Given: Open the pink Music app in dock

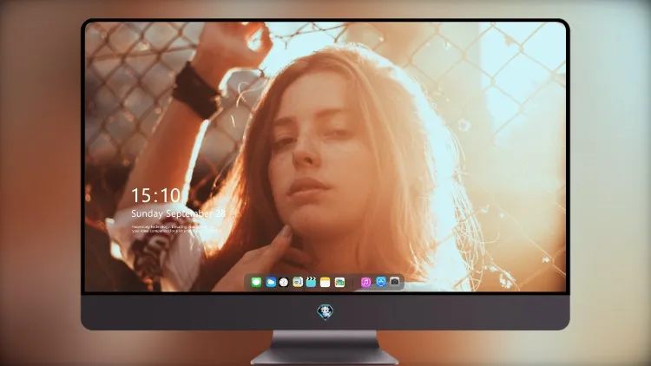Looking at the screenshot, I should [365, 282].
